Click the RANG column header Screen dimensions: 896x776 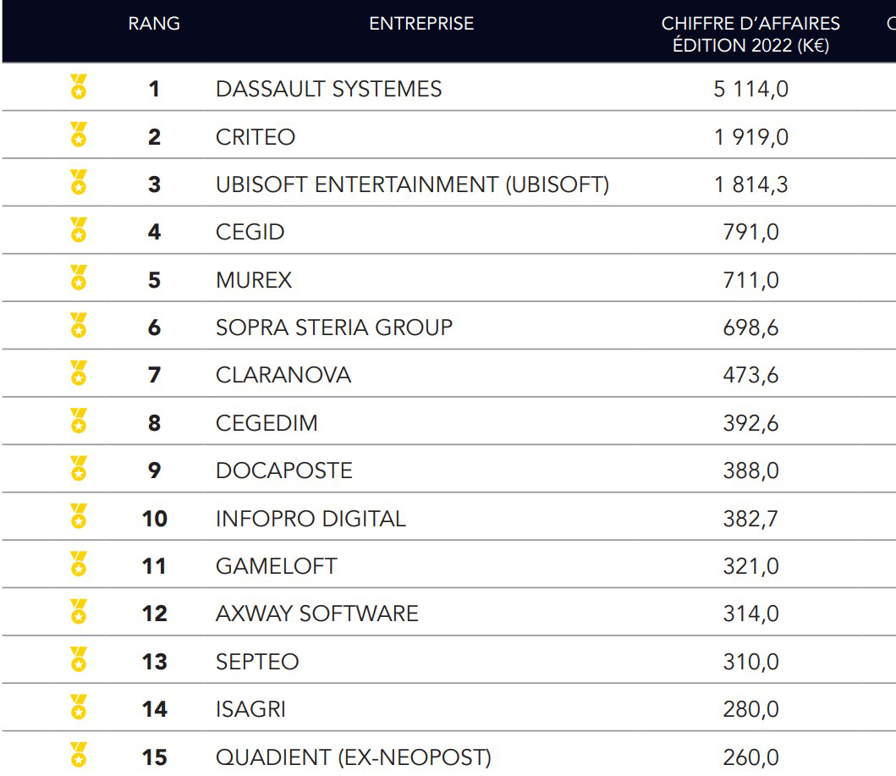(x=154, y=25)
